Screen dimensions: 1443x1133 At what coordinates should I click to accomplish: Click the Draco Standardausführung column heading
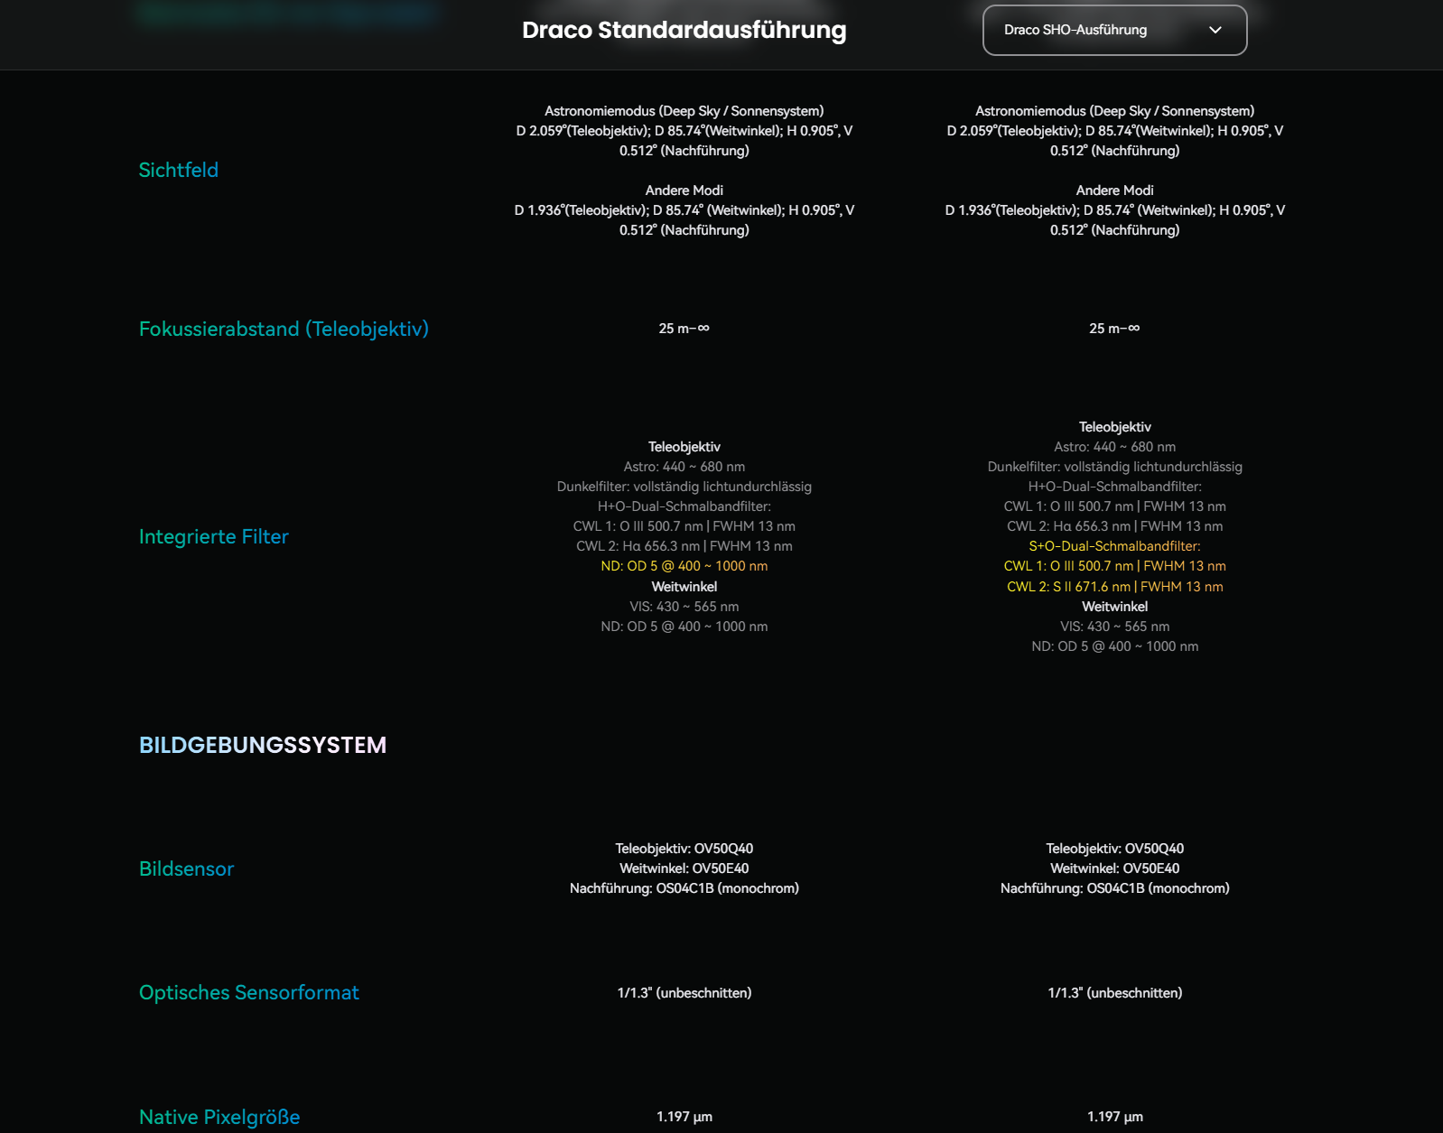point(684,30)
